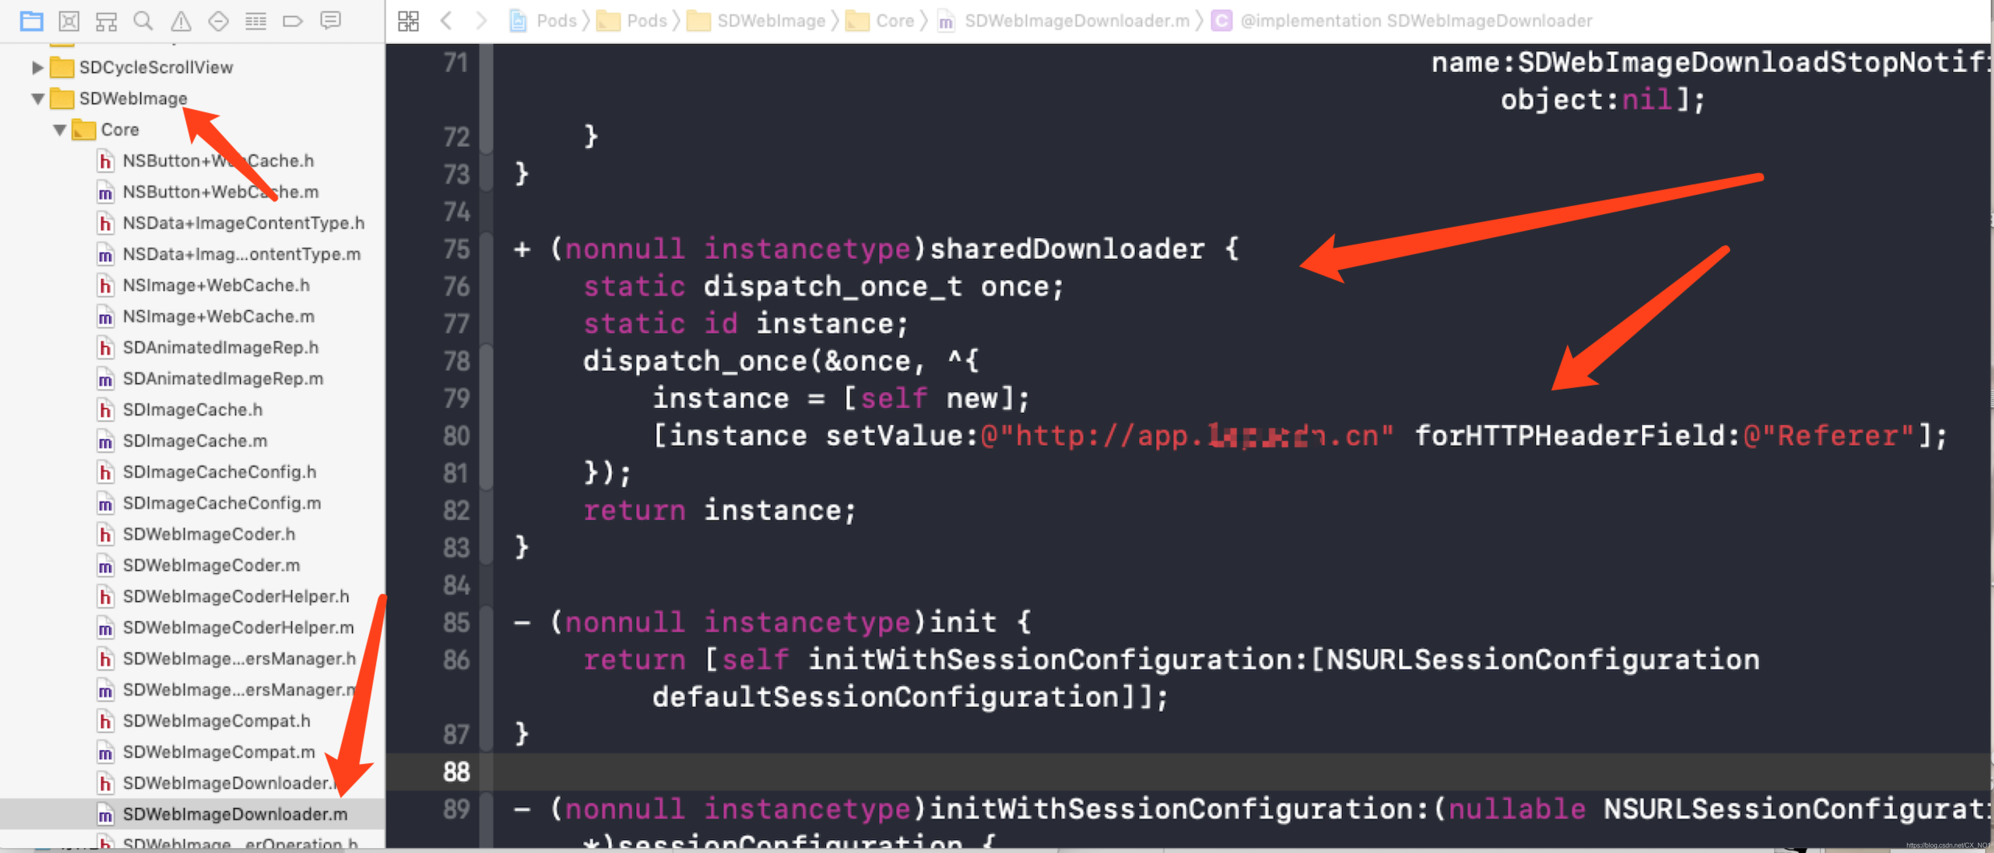The width and height of the screenshot is (1994, 853).
Task: Open the Report navigator speech-bubble icon
Action: 330,21
